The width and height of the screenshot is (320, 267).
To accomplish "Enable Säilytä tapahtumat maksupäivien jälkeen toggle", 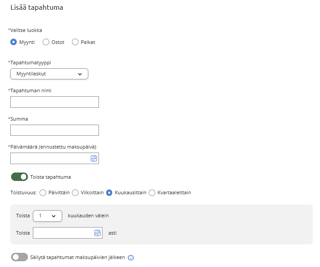I will [20, 257].
